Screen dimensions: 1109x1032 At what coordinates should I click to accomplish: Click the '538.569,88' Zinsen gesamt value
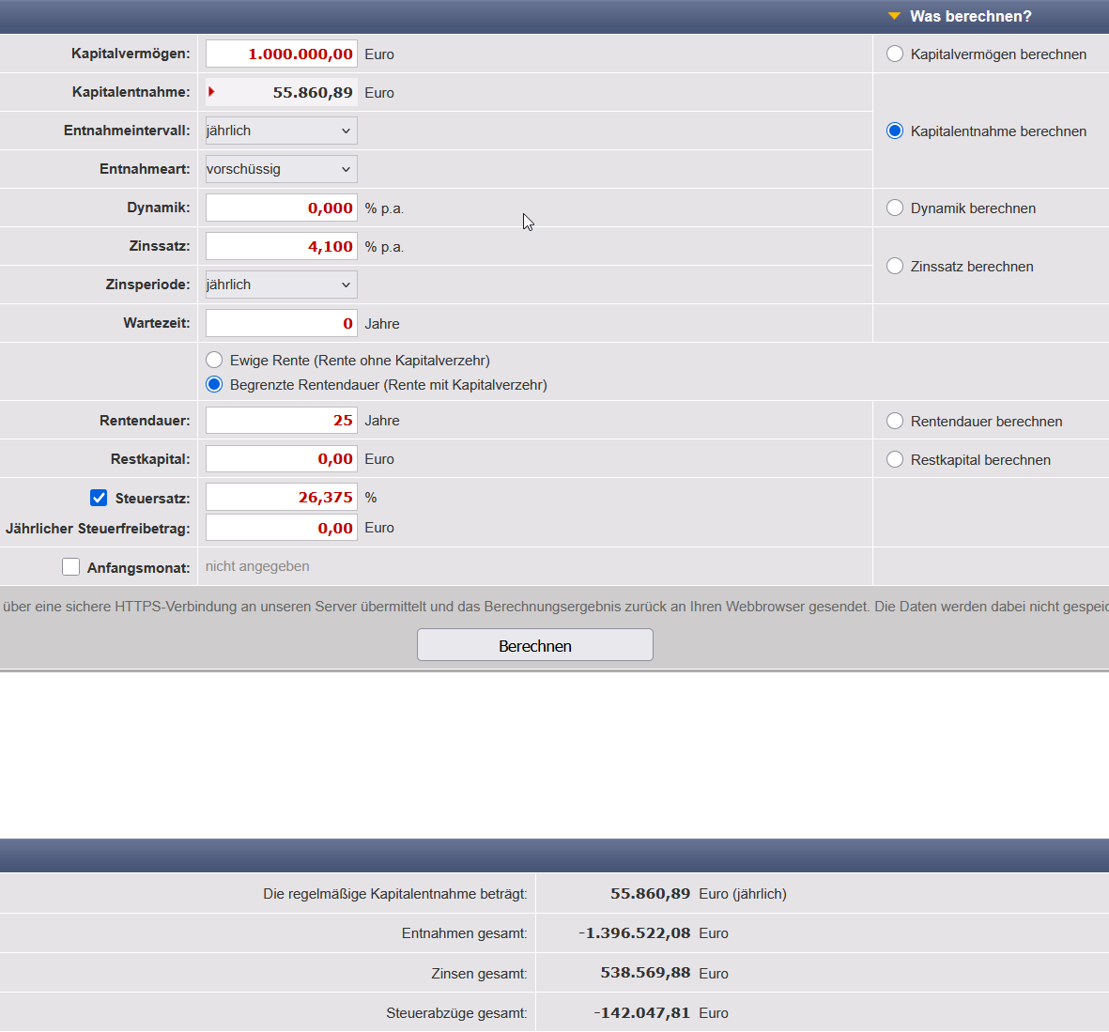tap(645, 973)
